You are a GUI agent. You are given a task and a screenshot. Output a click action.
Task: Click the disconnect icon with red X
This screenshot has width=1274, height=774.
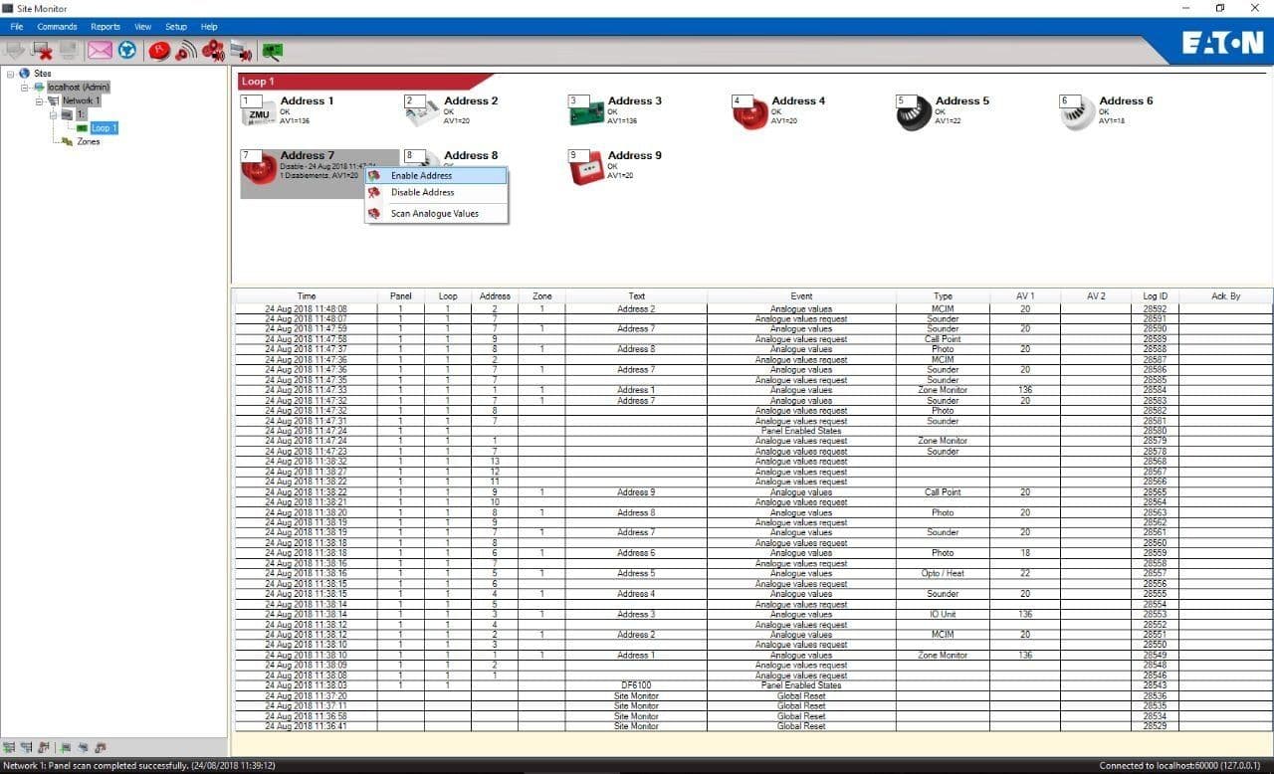(42, 50)
